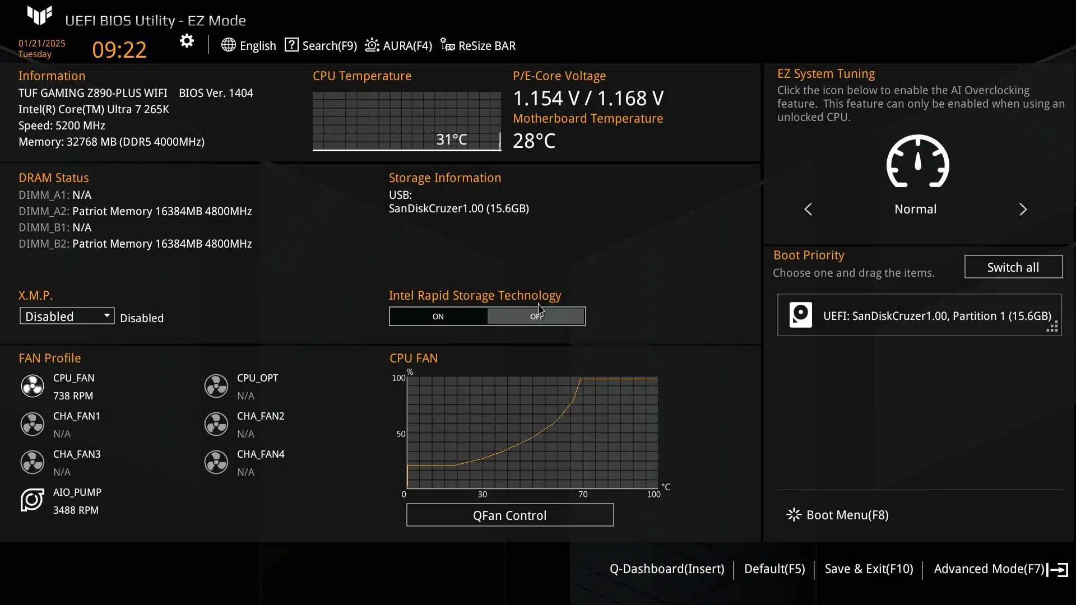Click the 01/21/2025 date text
Viewport: 1076px width, 605px height.
41,43
